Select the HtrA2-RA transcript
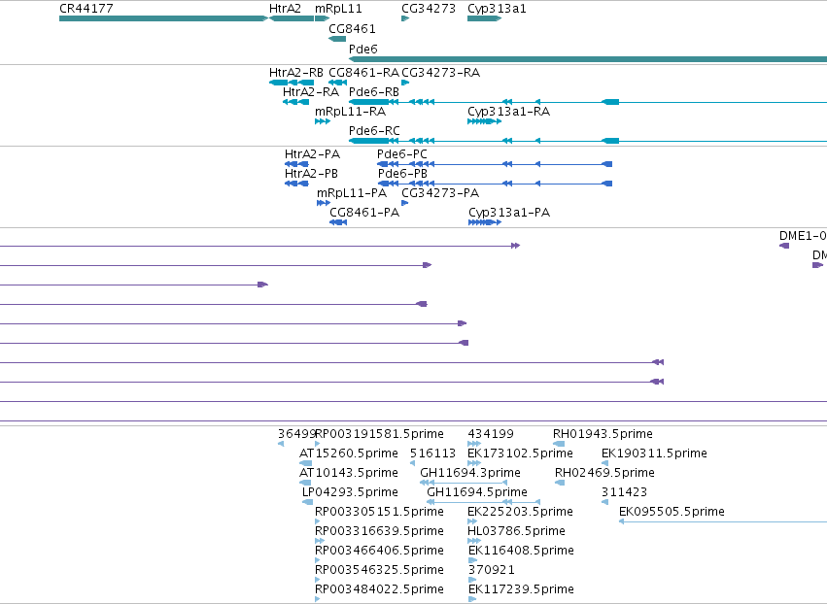Image resolution: width=827 pixels, height=604 pixels. tap(295, 102)
